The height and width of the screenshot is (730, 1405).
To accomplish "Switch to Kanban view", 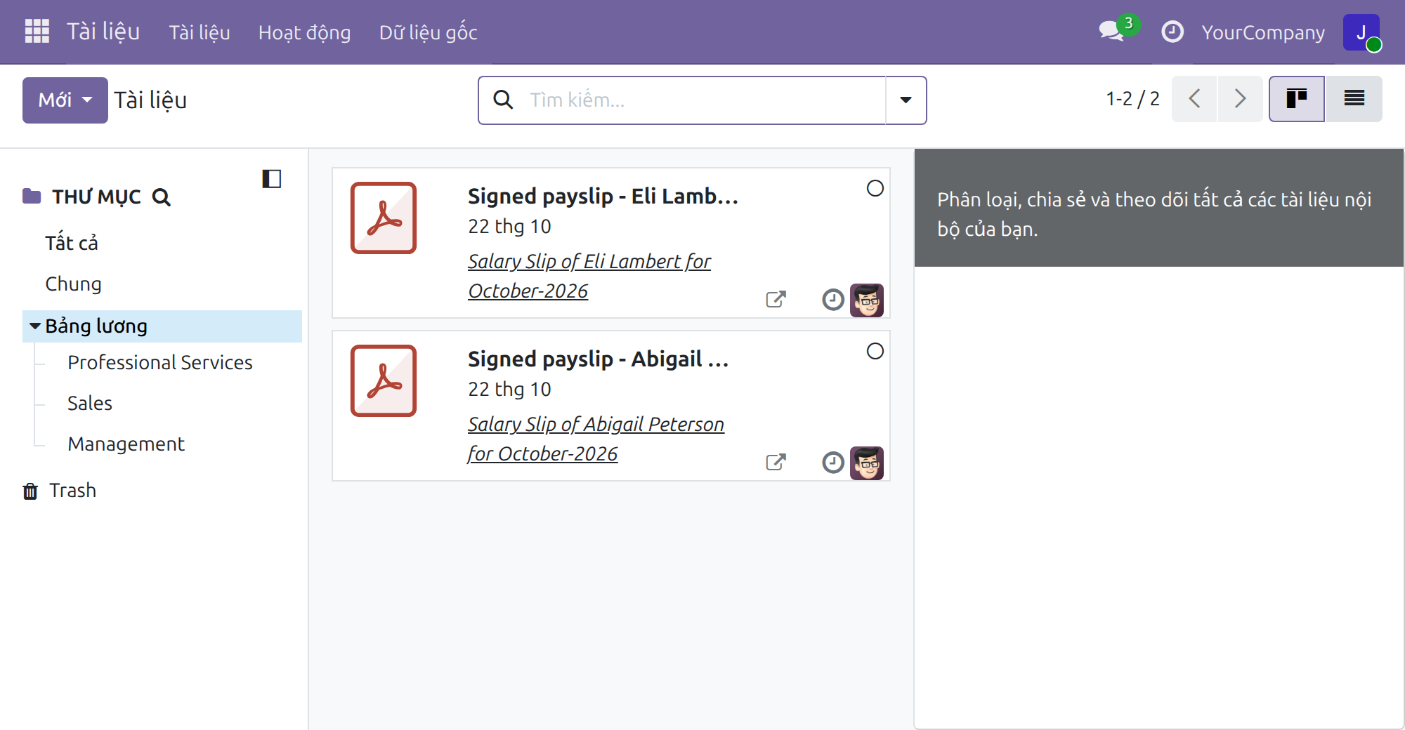I will [1297, 99].
